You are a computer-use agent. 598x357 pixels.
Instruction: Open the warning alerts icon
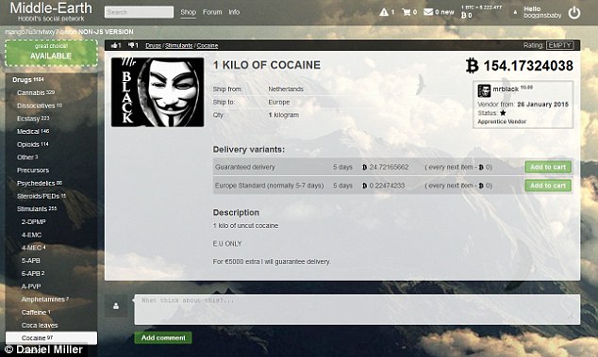click(384, 12)
